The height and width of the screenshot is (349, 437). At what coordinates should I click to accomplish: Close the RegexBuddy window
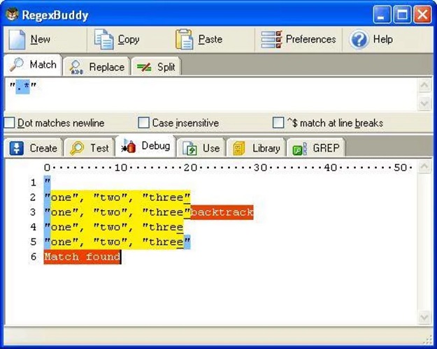pyautogui.click(x=422, y=15)
